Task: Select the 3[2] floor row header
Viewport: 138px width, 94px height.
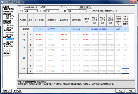Action: (x=23, y=48)
